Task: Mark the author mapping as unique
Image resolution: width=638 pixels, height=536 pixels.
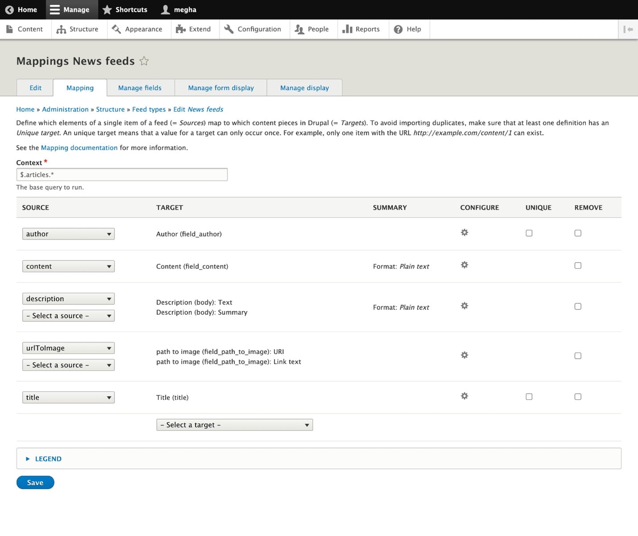Action: pos(529,233)
